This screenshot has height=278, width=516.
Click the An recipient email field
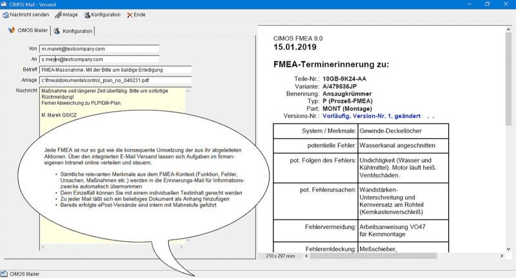click(99, 59)
